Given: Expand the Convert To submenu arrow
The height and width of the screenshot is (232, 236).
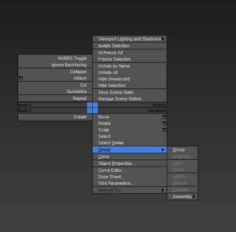Looking at the screenshot, I should point(163,190).
